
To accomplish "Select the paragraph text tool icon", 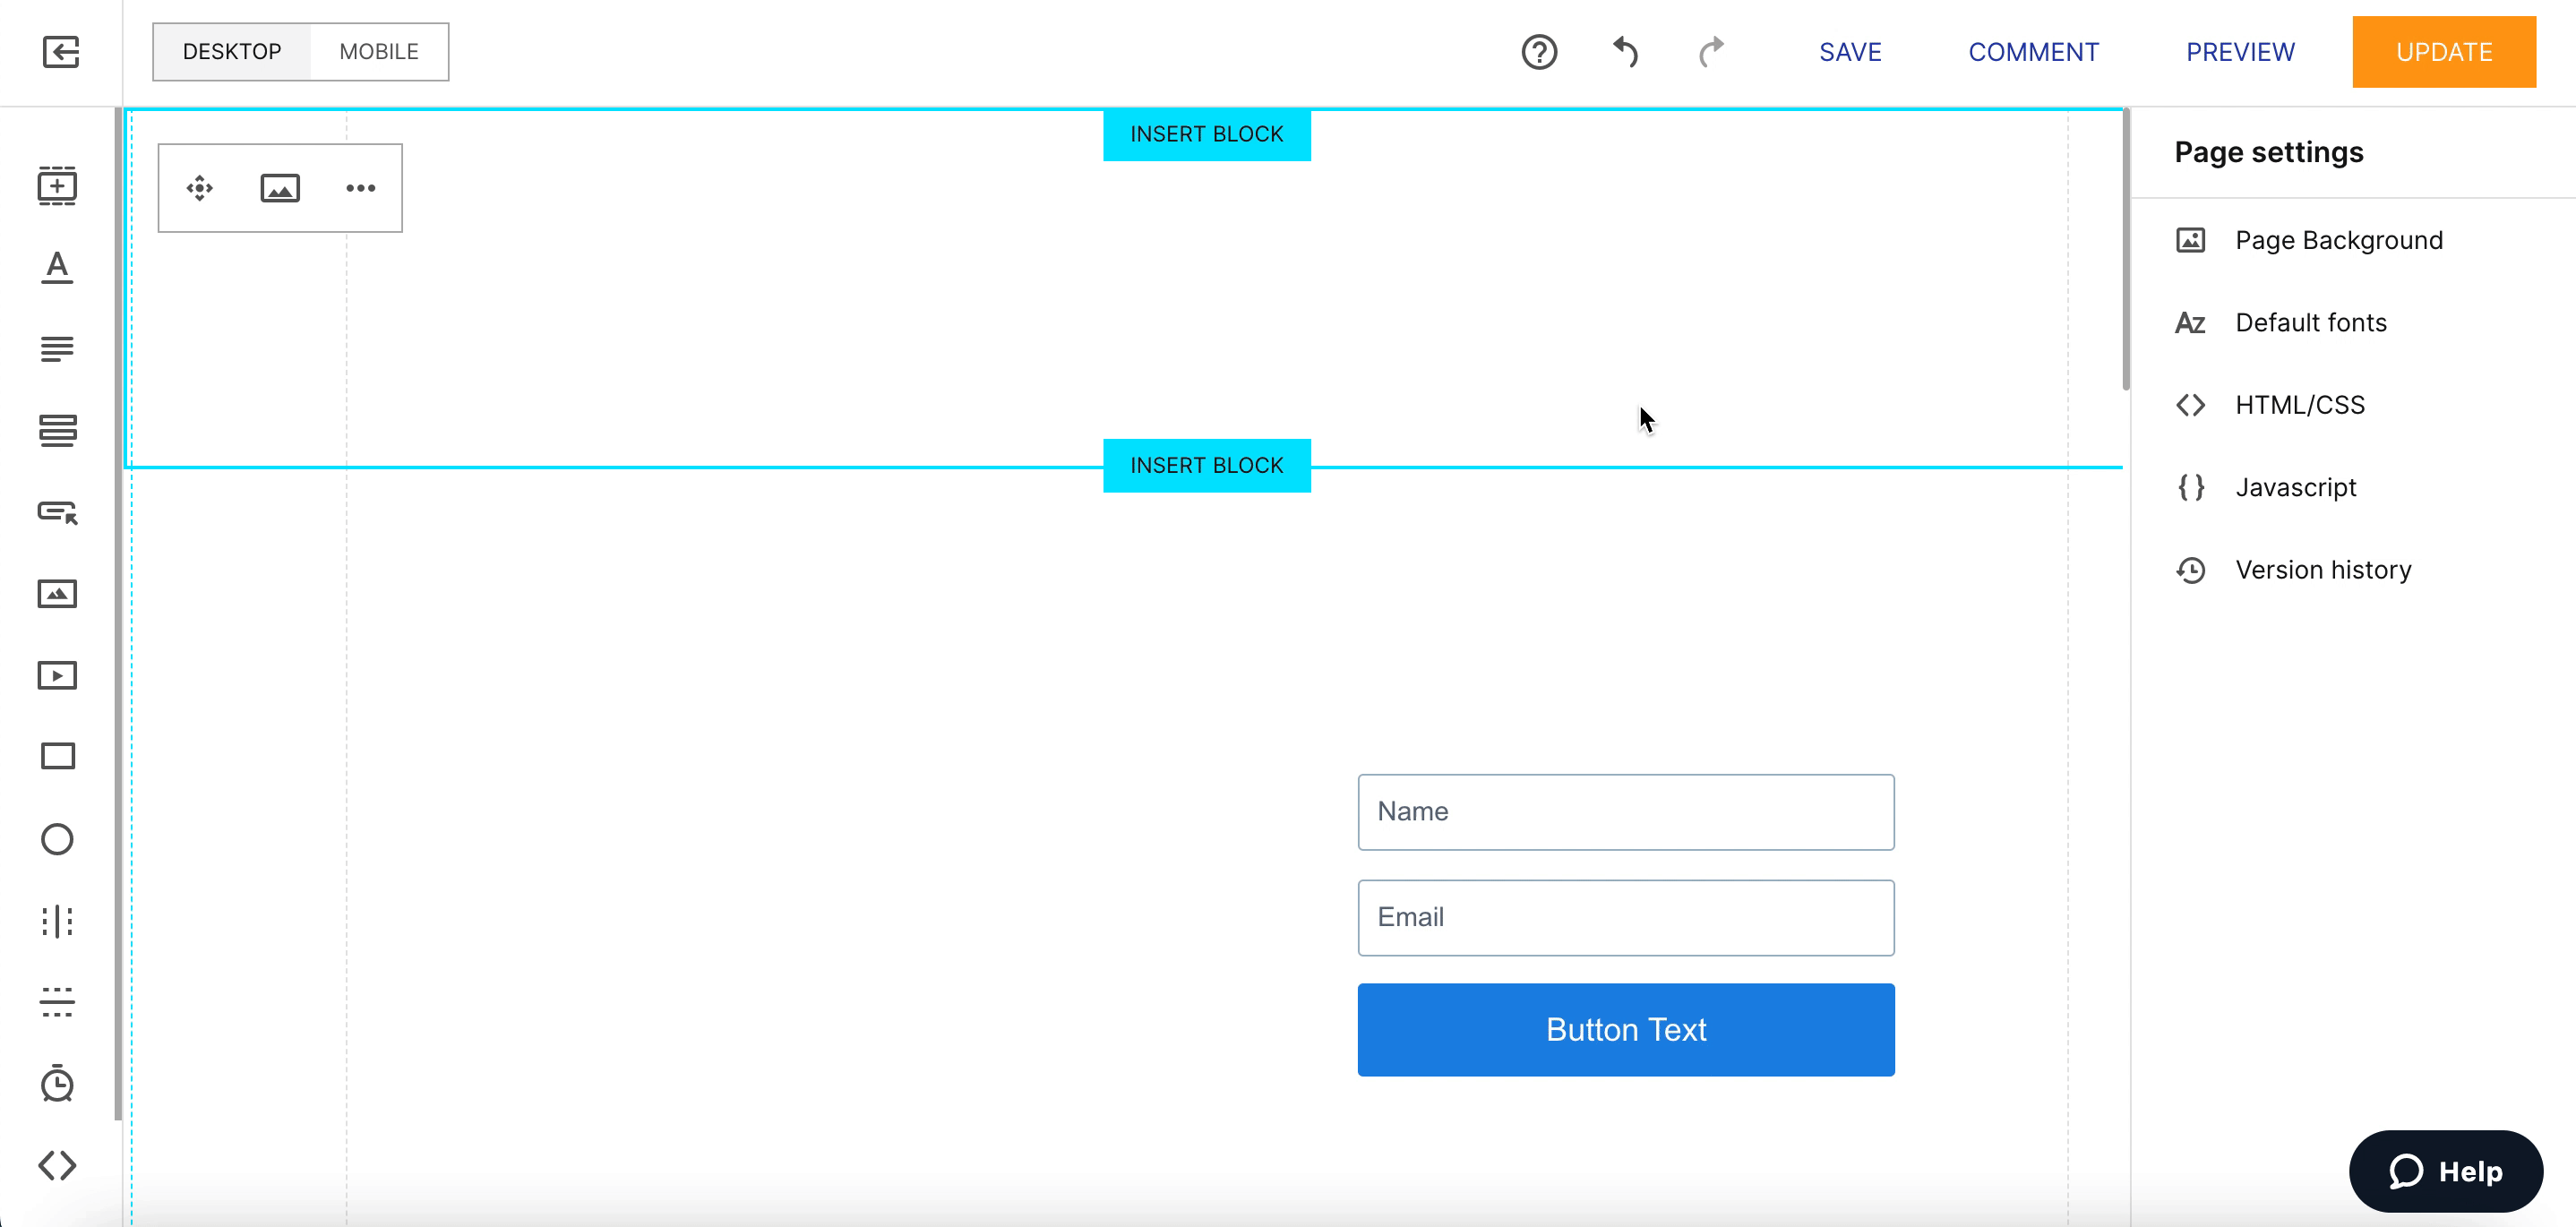I will 57,349.
